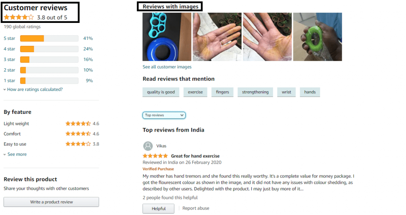Viewport: 406px width, 215px height.
Task: Click the Easy to use star rating
Action: (x=78, y=144)
